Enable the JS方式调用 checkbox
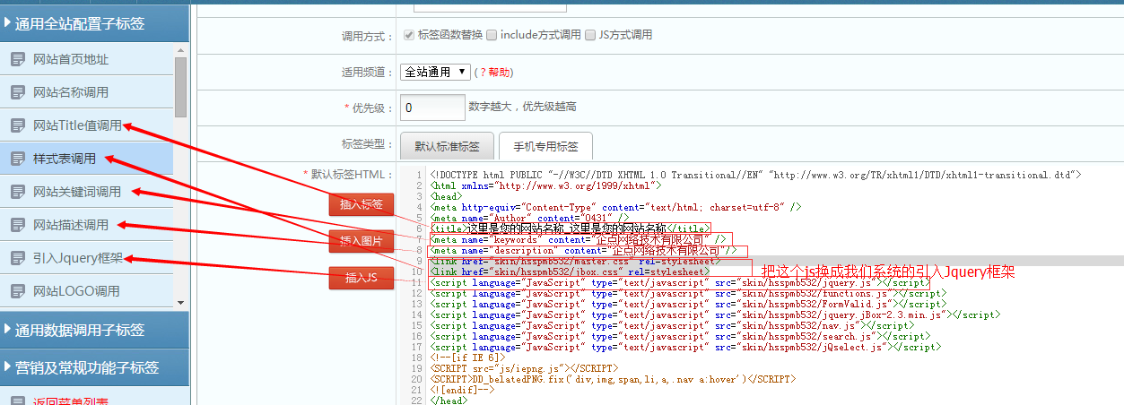Image resolution: width=1124 pixels, height=405 pixels. pyautogui.click(x=590, y=36)
